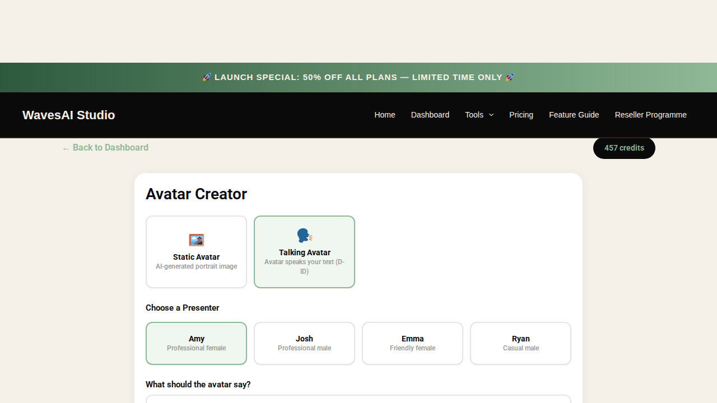Viewport: 717px width, 403px height.
Task: Click the WavesAI Studio logo
Action: pyautogui.click(x=68, y=115)
